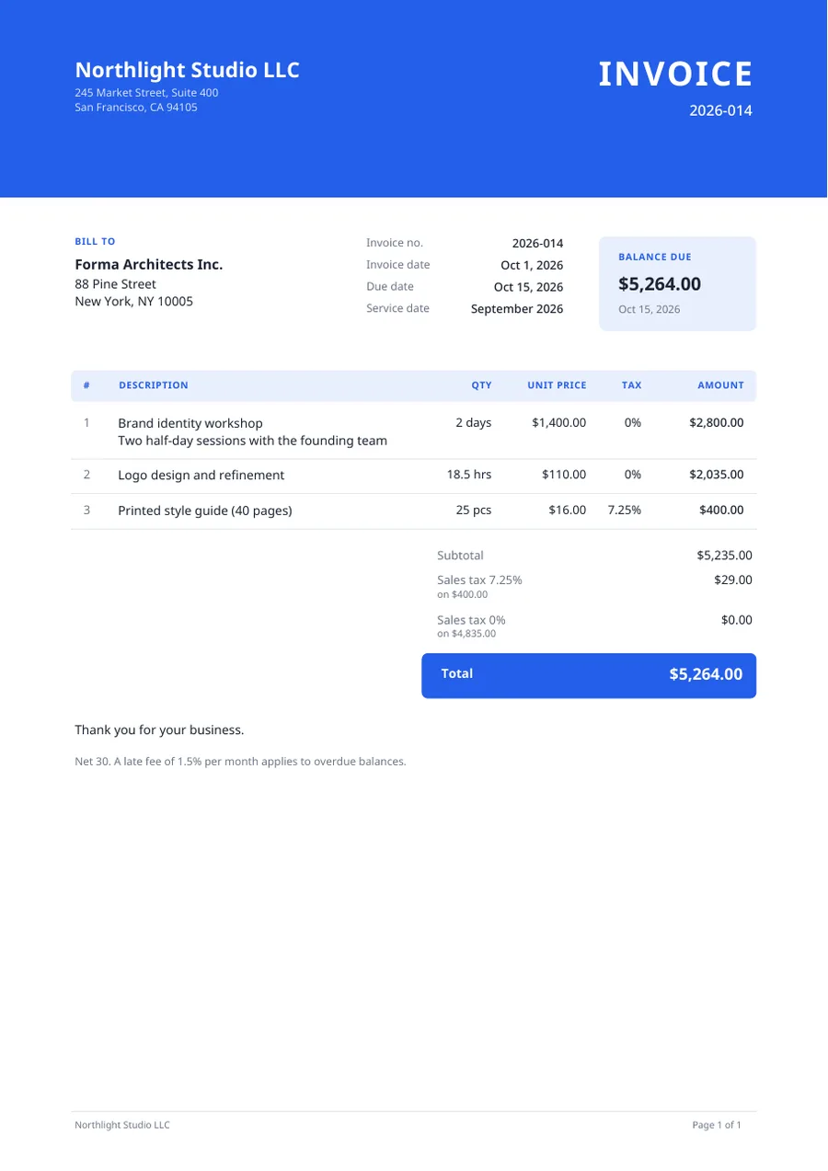This screenshot has width=828, height=1171.
Task: Click the Due date label
Action: 390,286
